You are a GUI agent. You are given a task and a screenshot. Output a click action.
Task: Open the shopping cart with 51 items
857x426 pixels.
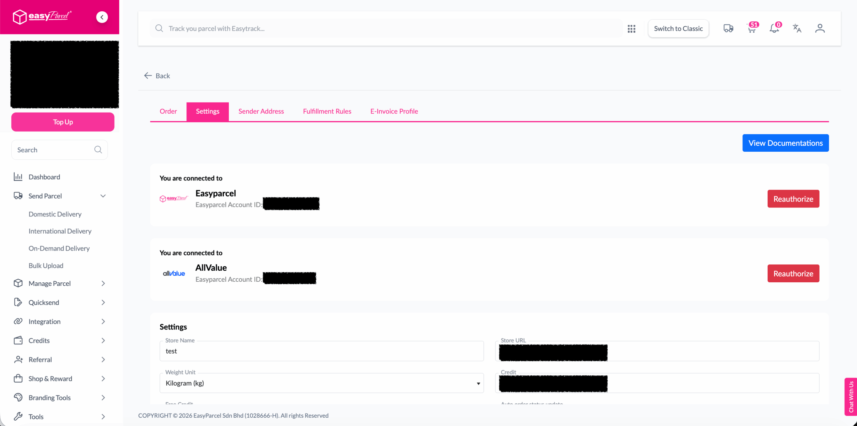tap(752, 28)
